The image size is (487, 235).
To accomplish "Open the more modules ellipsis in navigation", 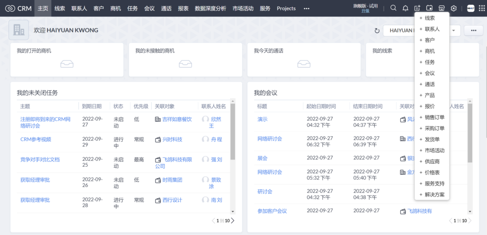I will [x=306, y=8].
